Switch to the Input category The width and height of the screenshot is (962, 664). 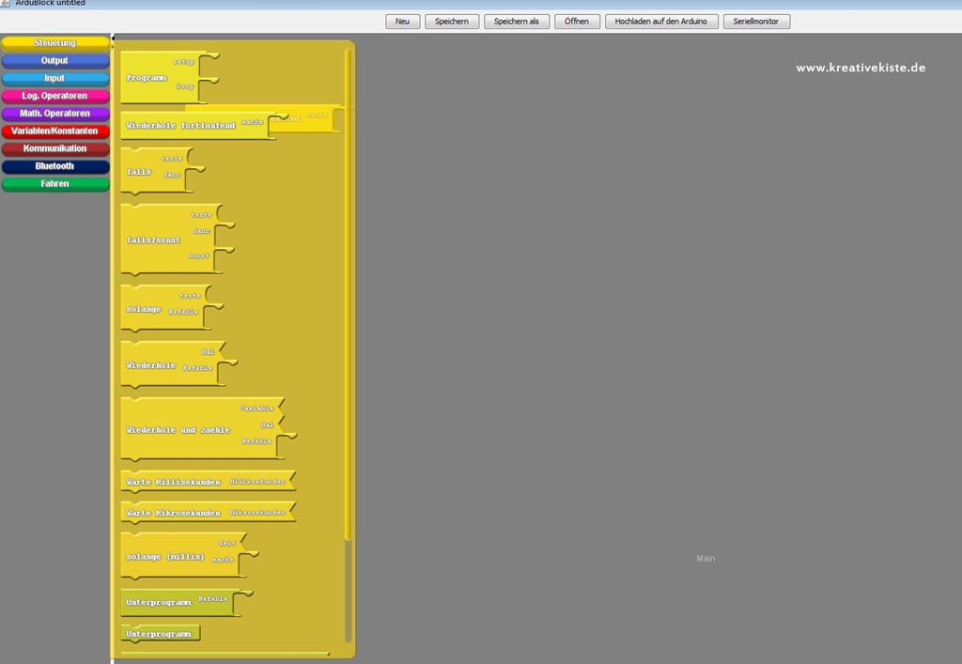point(54,79)
